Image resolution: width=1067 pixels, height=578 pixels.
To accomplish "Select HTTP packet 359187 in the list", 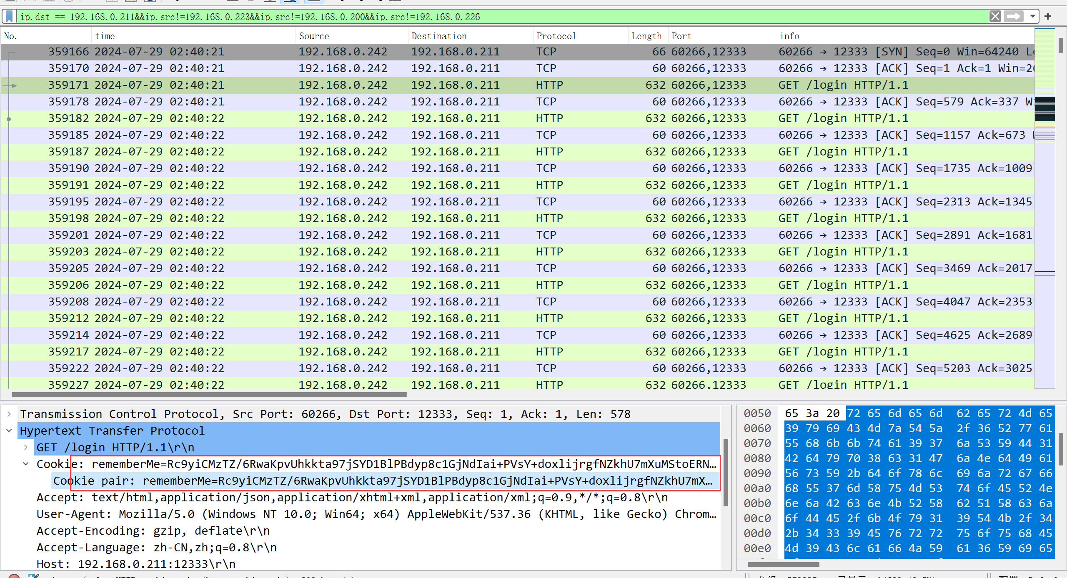I will click(517, 152).
